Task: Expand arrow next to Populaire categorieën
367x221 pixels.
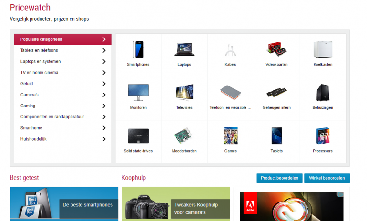Action: tap(104, 39)
